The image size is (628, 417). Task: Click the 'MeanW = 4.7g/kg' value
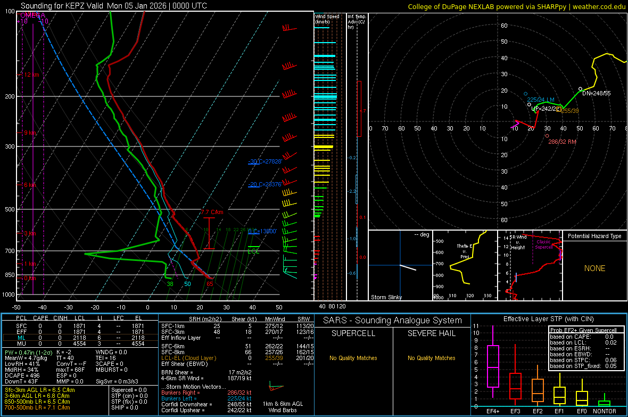coord(26,358)
